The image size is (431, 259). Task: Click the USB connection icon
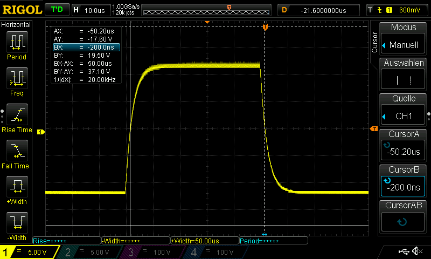[403, 251]
